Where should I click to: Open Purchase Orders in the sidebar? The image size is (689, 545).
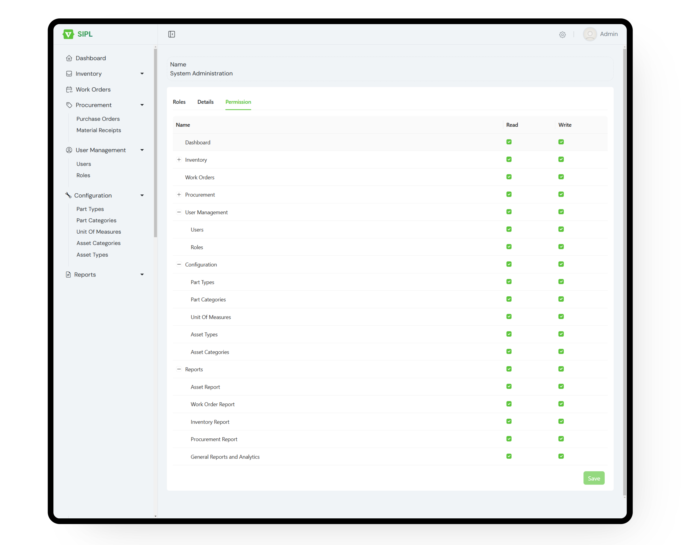98,119
